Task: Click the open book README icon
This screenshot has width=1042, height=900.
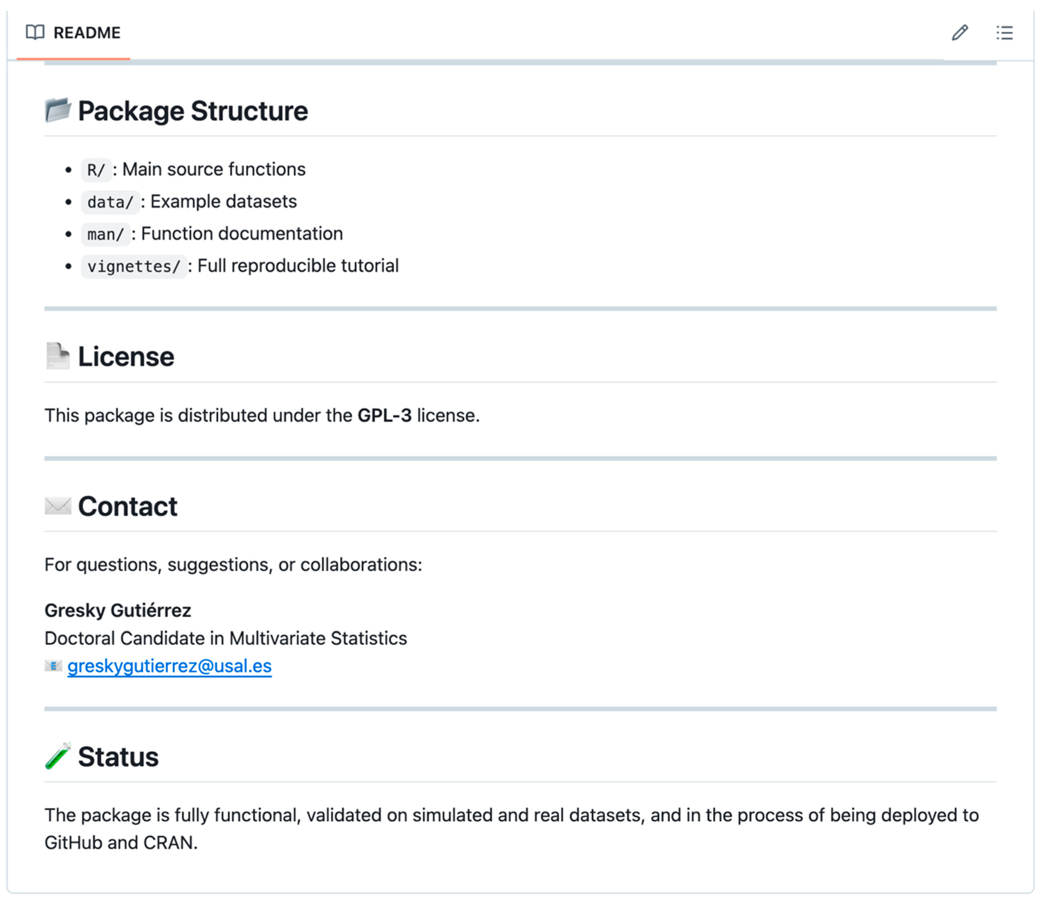Action: pos(35,33)
